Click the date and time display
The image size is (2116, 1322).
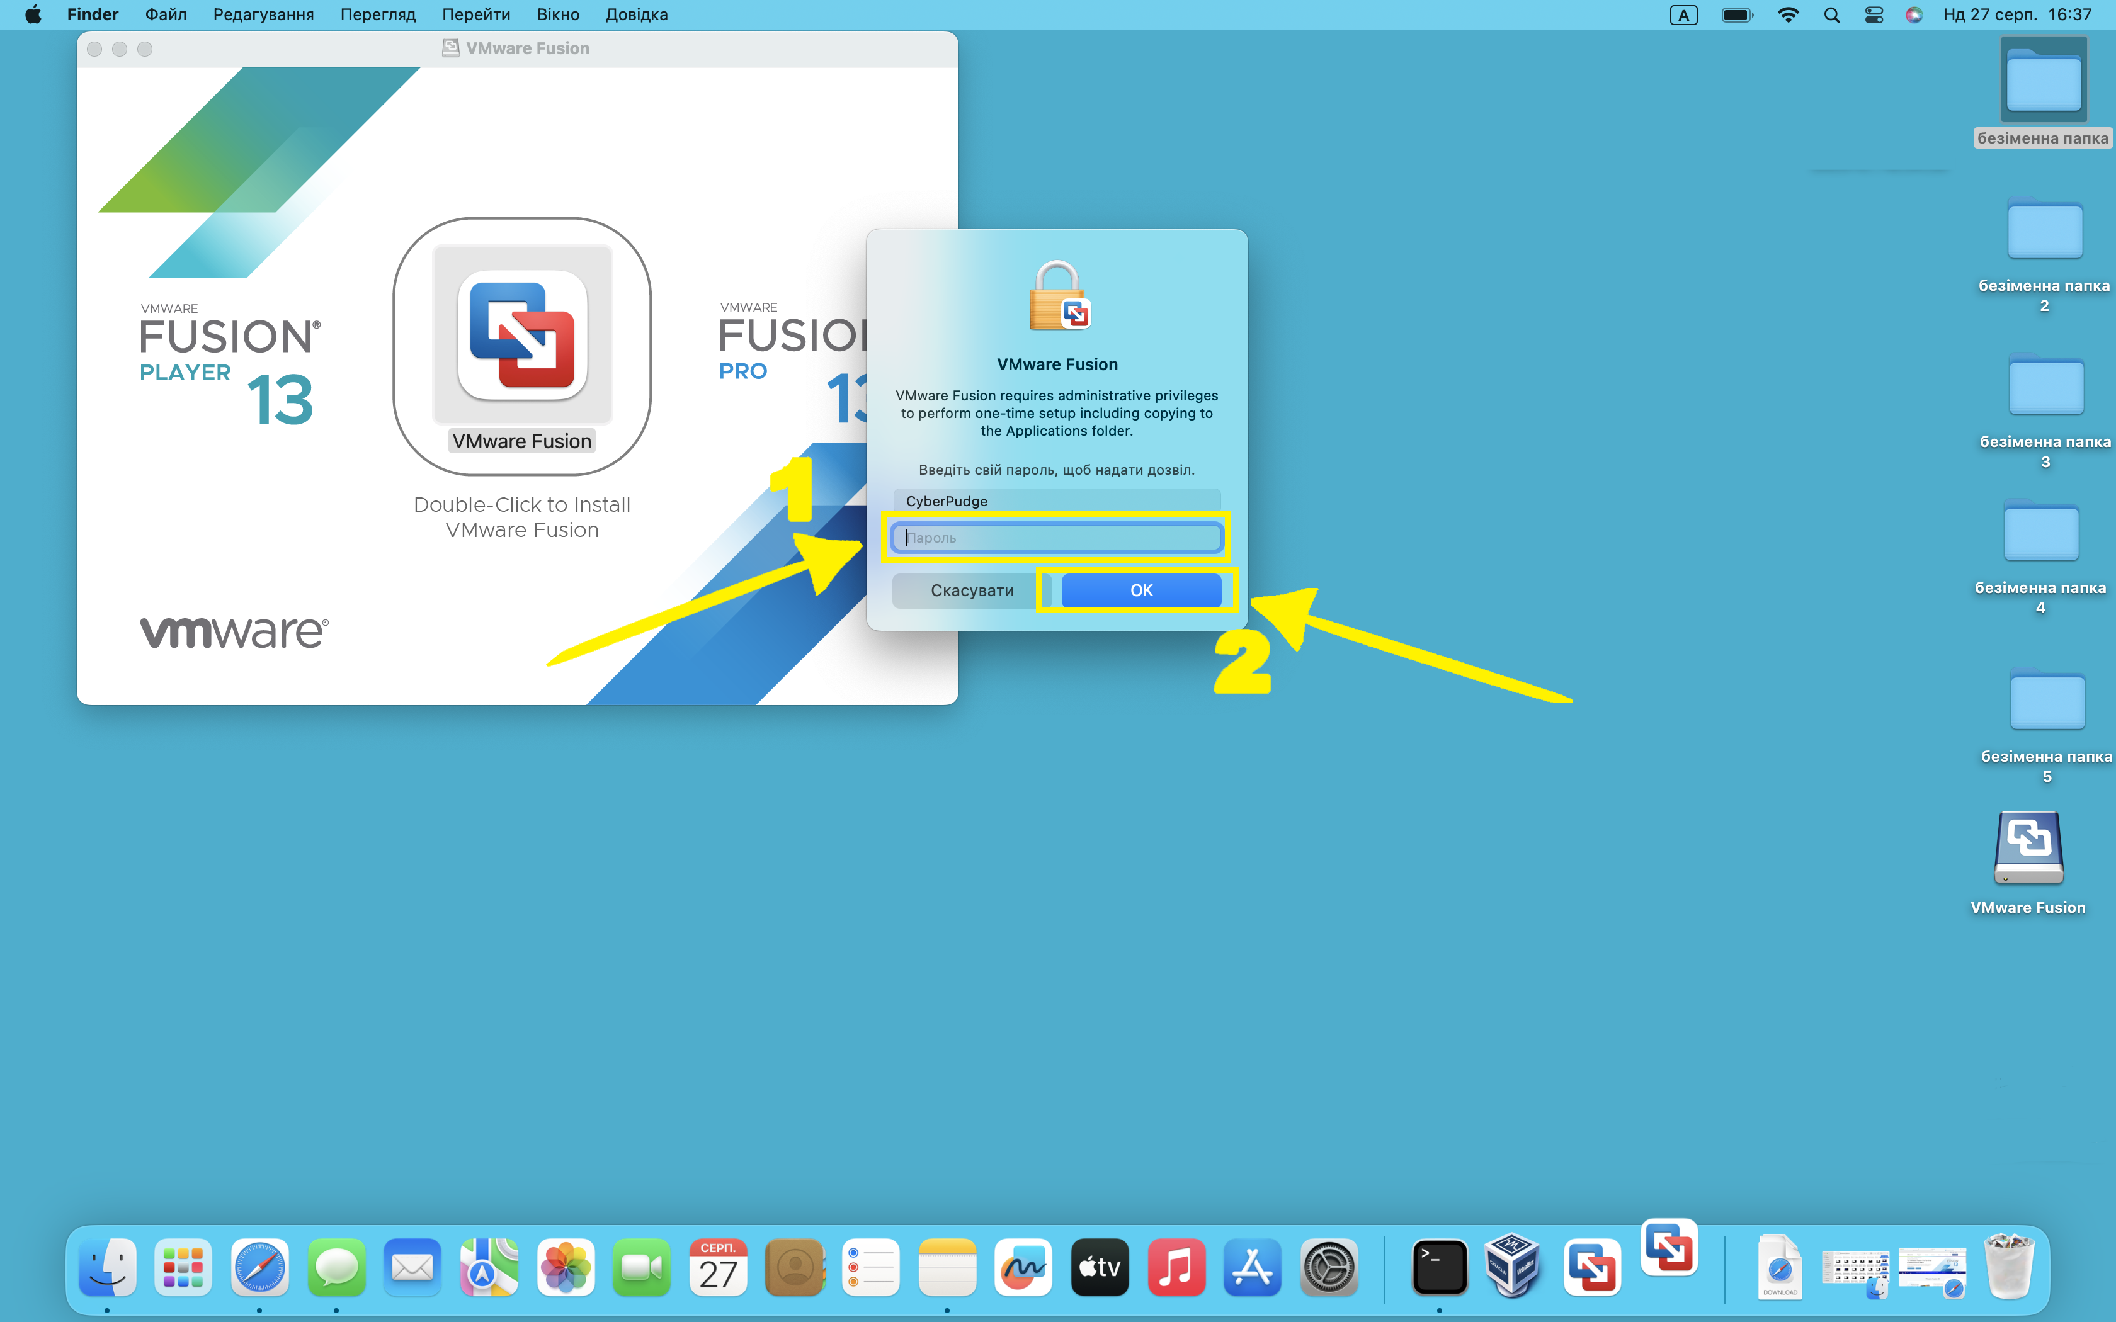click(x=2017, y=15)
